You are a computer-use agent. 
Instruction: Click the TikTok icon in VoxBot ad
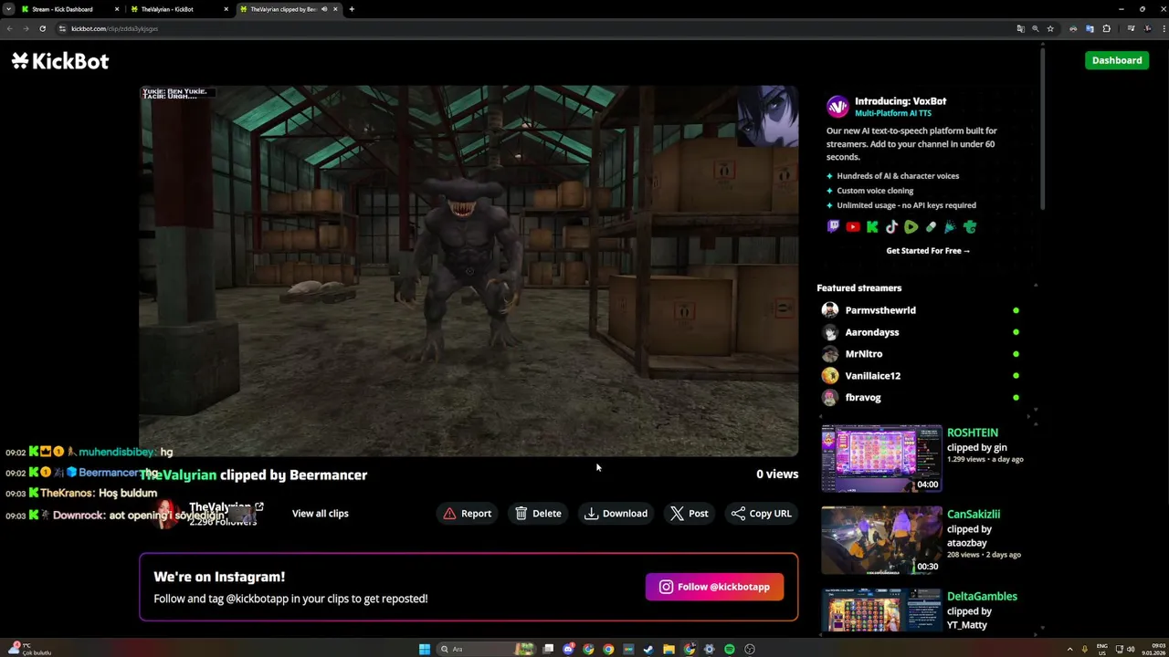[891, 227]
